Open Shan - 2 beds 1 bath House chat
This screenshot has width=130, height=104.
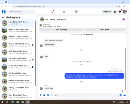click(x=17, y=96)
